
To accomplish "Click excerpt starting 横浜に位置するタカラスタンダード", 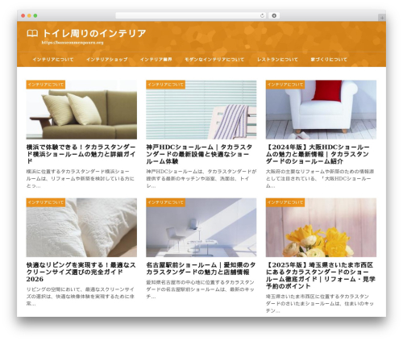I will pos(80,178).
